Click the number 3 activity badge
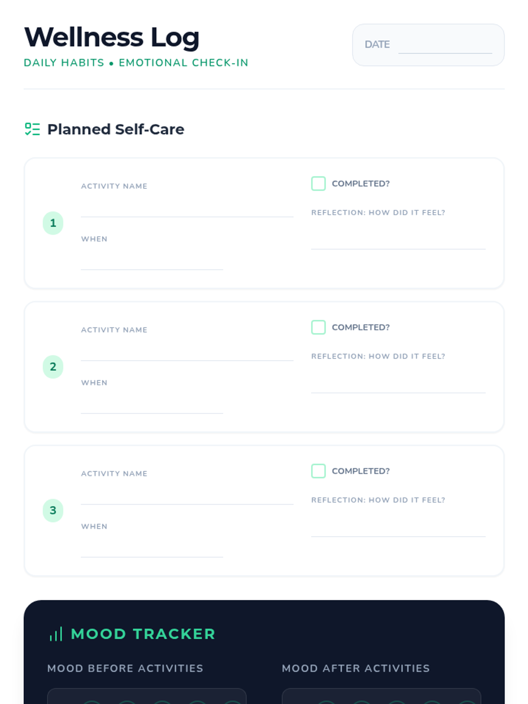Viewport: 528px width, 704px height. point(53,510)
